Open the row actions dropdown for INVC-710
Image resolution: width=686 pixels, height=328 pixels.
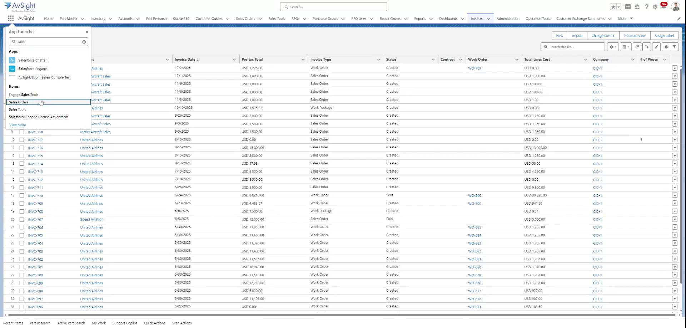click(x=675, y=195)
